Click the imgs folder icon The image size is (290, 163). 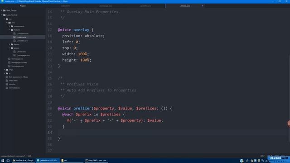coord(7,70)
